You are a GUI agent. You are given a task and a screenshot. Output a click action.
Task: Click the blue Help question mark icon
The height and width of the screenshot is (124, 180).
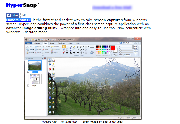point(120,43)
